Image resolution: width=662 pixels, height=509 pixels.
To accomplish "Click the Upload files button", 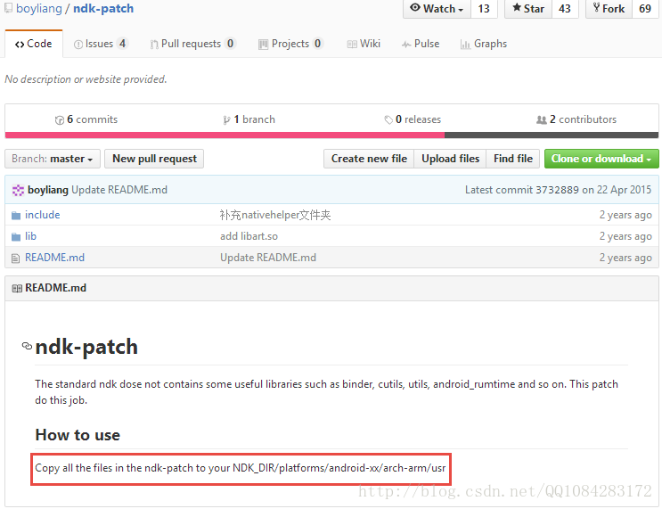I will [x=450, y=159].
